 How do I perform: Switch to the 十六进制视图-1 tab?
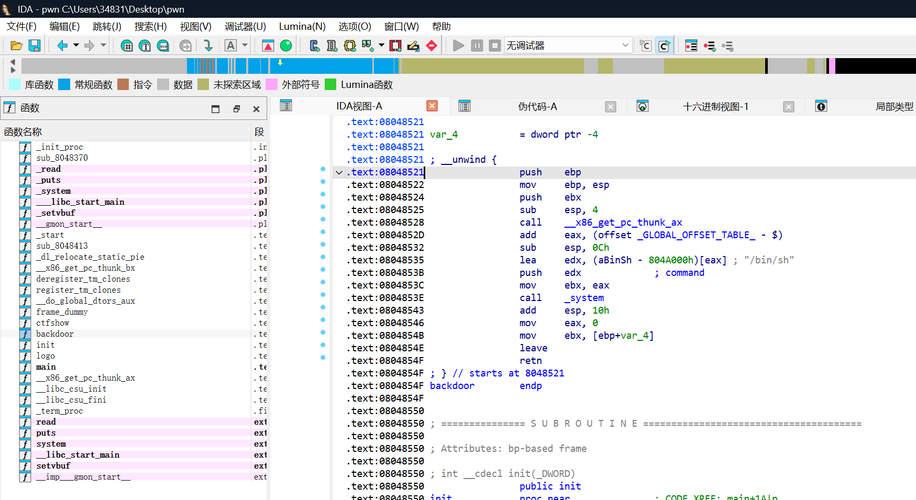point(715,106)
